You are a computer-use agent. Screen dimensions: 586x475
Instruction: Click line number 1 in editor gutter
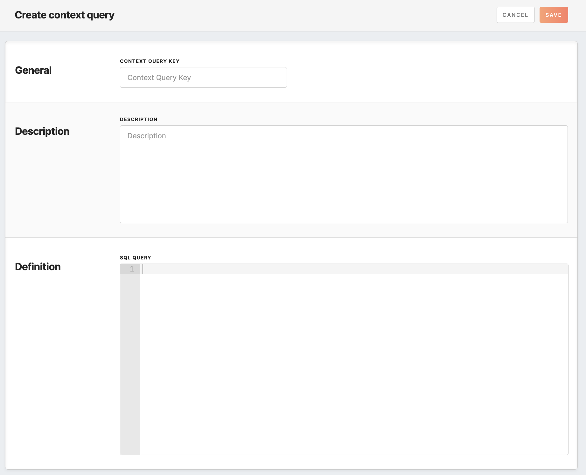(x=132, y=269)
